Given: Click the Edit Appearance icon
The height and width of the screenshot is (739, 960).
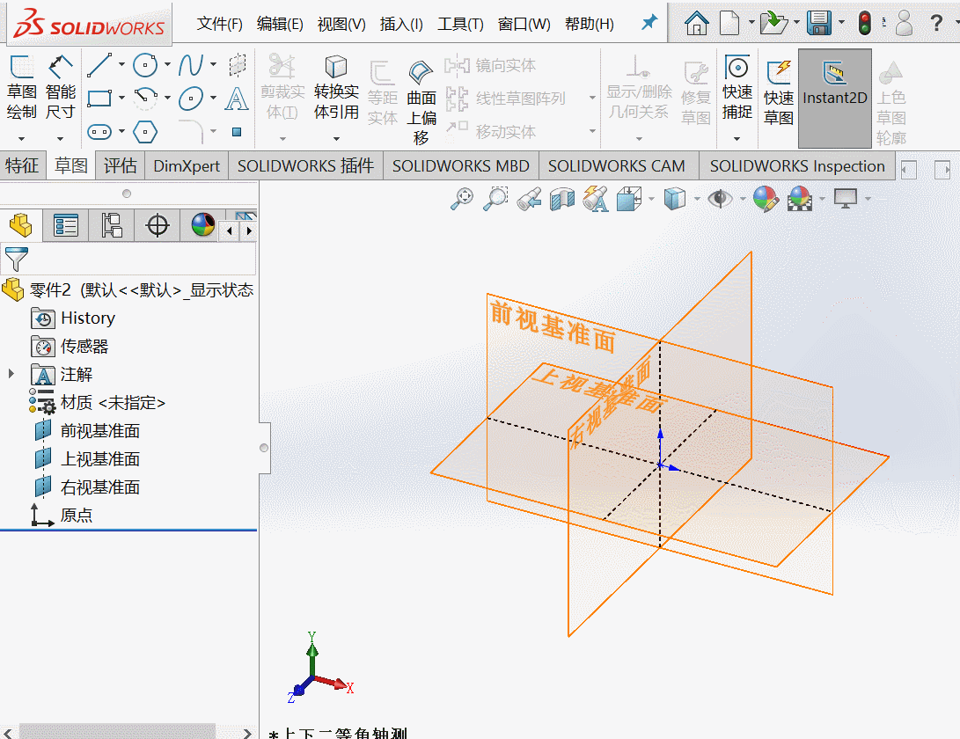Looking at the screenshot, I should 765,199.
